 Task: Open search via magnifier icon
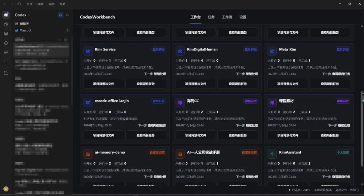(x=67, y=15)
